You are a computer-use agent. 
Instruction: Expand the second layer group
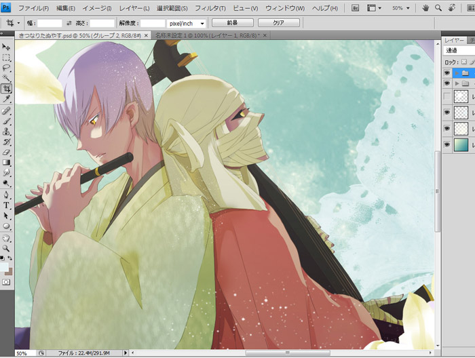click(457, 83)
